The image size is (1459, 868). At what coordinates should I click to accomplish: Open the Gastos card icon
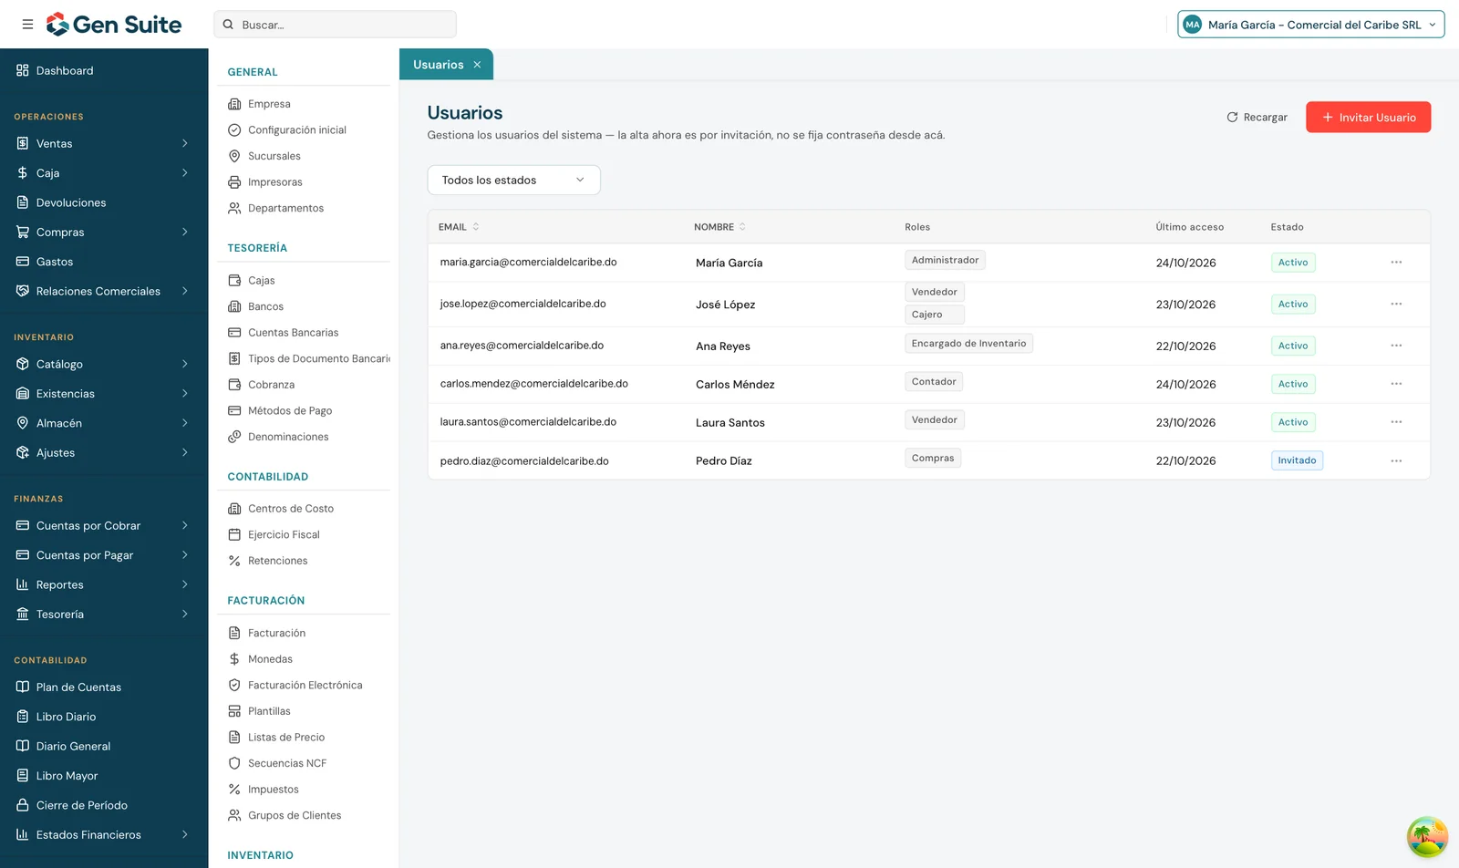tap(23, 262)
